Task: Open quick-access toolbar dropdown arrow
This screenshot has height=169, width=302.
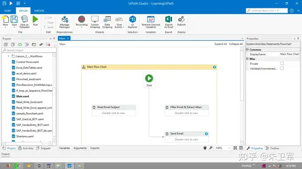Action: pos(24,3)
